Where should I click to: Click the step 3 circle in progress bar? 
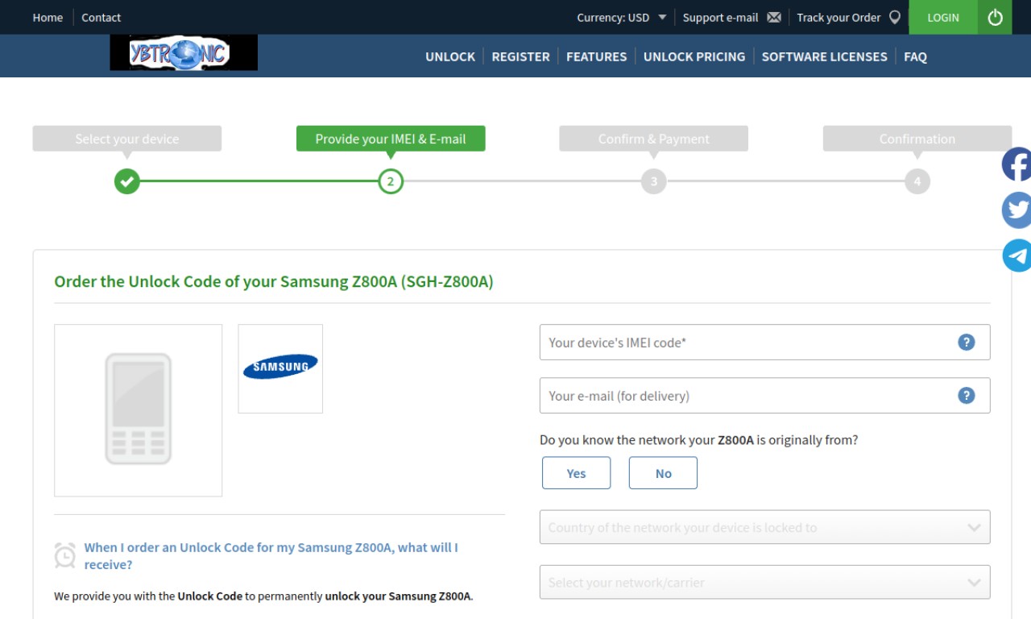click(x=654, y=181)
